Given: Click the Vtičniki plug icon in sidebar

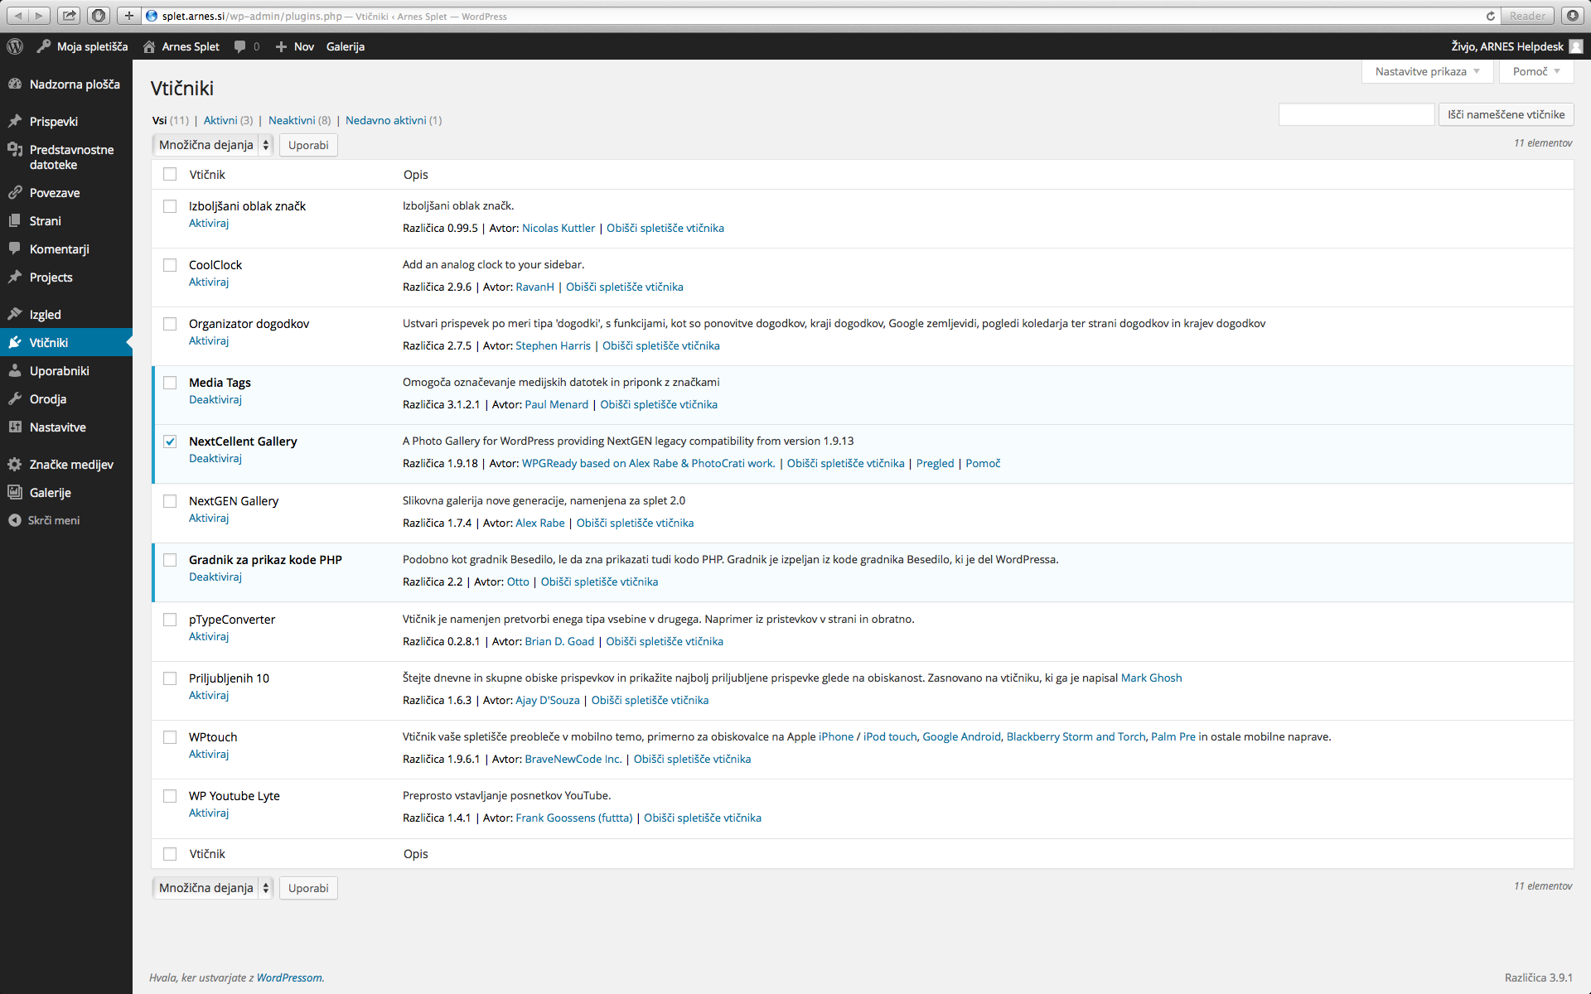Looking at the screenshot, I should coord(15,342).
